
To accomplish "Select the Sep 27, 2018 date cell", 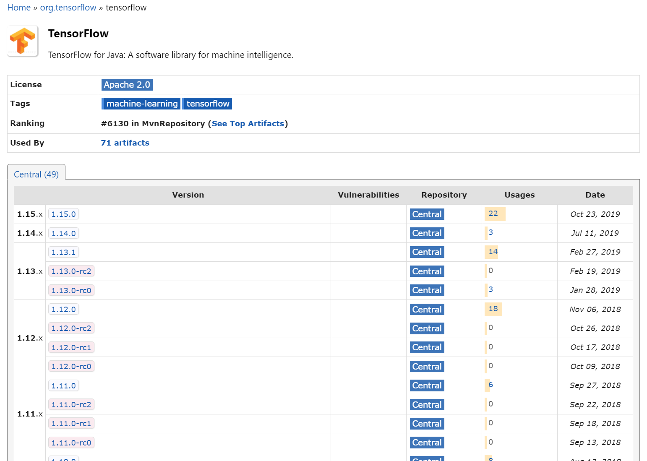I will (595, 385).
